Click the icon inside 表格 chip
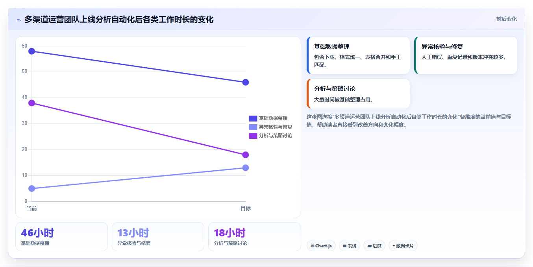The height and width of the screenshot is (267, 533). (344, 246)
